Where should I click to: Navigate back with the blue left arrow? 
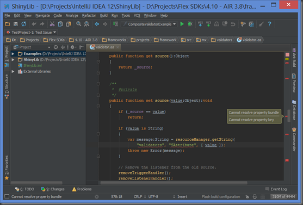97,24
